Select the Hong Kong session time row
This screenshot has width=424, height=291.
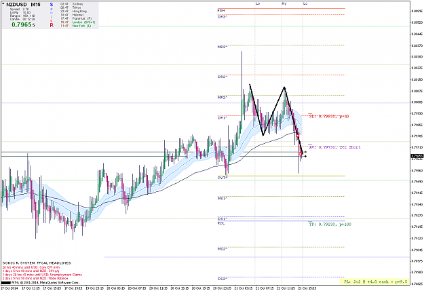(73, 12)
